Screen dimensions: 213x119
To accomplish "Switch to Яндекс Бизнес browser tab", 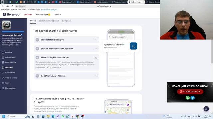I will click(x=84, y=2).
